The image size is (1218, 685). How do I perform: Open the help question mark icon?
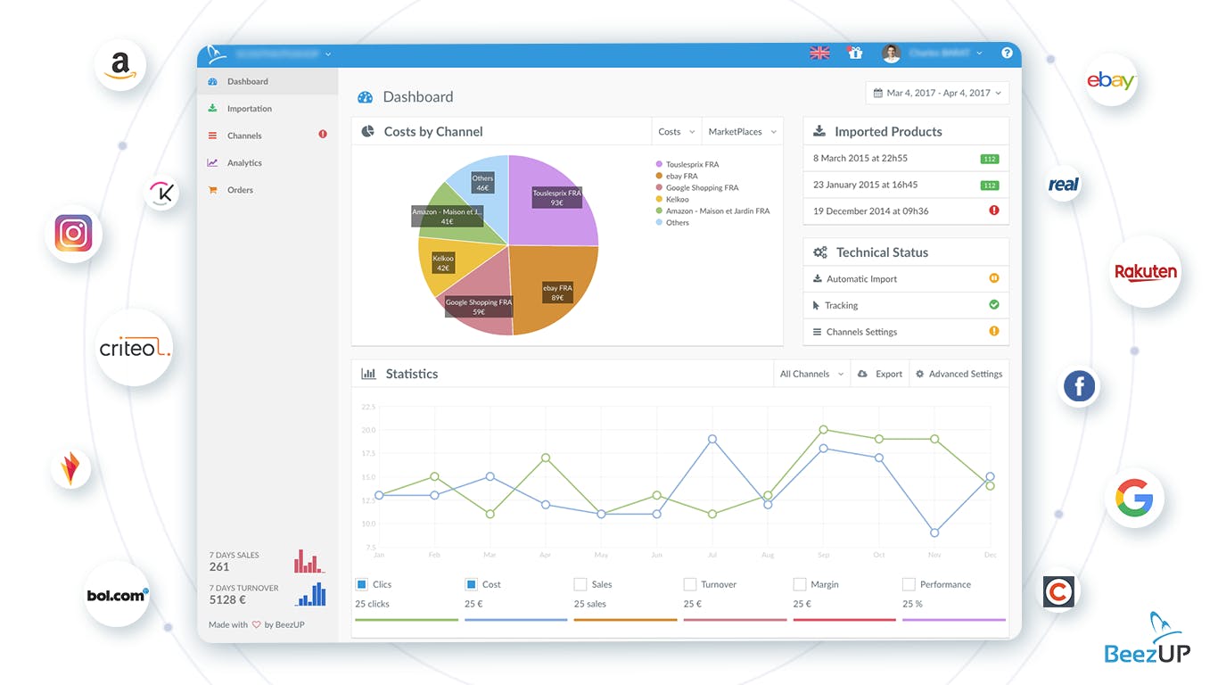(x=1007, y=54)
